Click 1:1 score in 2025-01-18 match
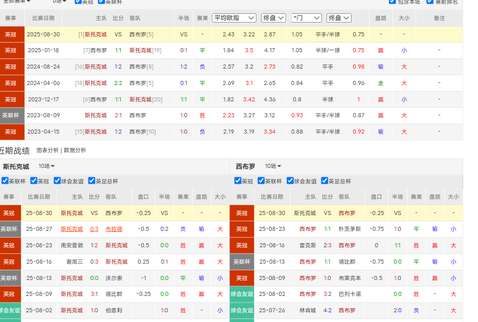Screen dimensions: 478x322 (118, 50)
